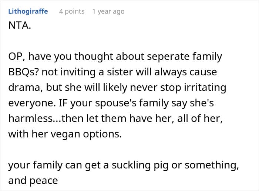Click the final words and peace

33,181
